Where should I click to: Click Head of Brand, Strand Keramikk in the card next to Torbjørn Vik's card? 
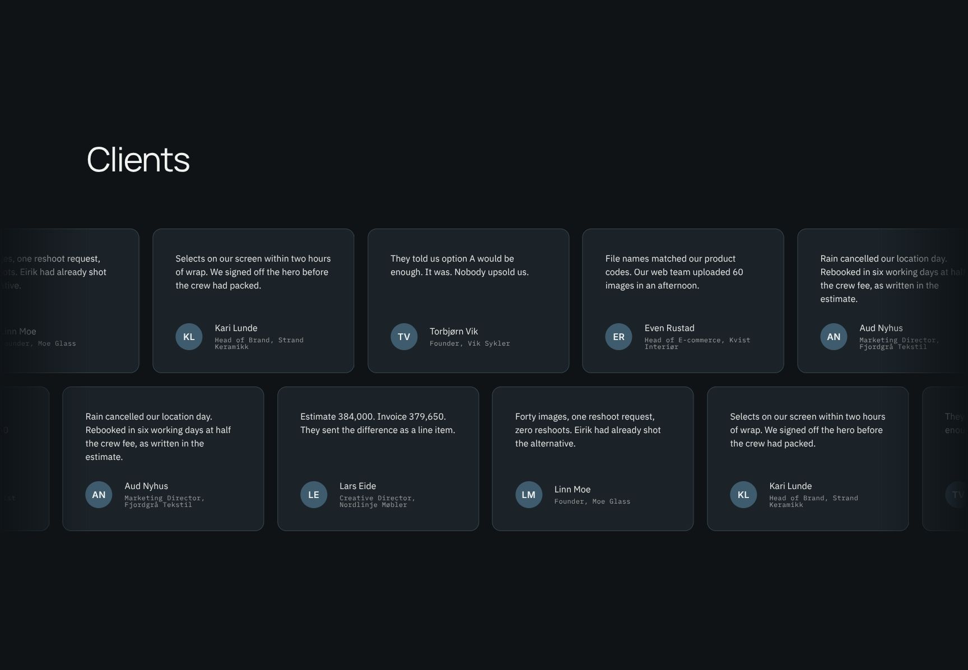259,343
